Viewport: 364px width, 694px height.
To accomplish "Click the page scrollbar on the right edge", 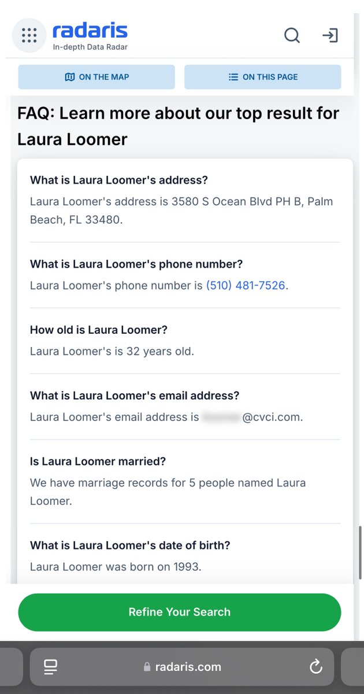I will 359,555.
